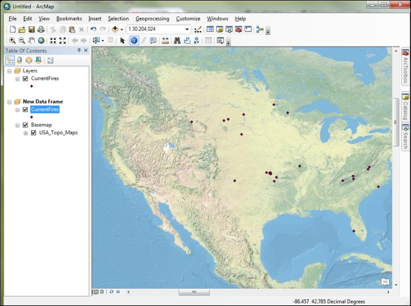This screenshot has height=306, width=411.
Task: Click the Zoom In tool
Action: click(12, 41)
